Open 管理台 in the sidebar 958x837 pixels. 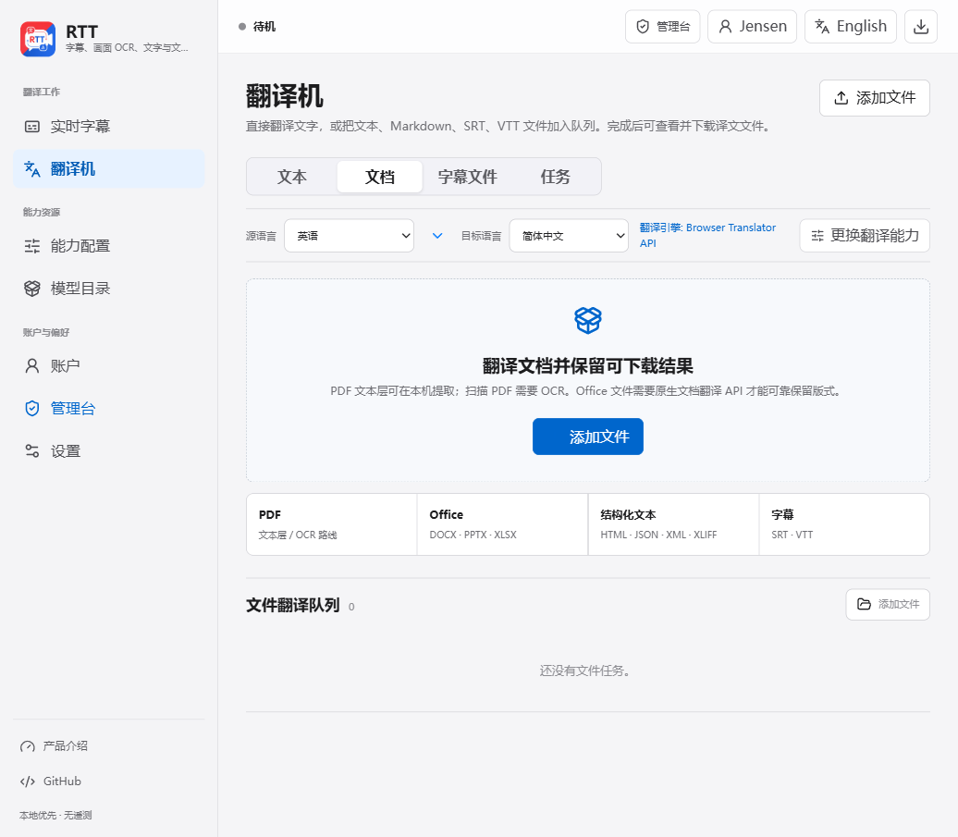(109, 409)
